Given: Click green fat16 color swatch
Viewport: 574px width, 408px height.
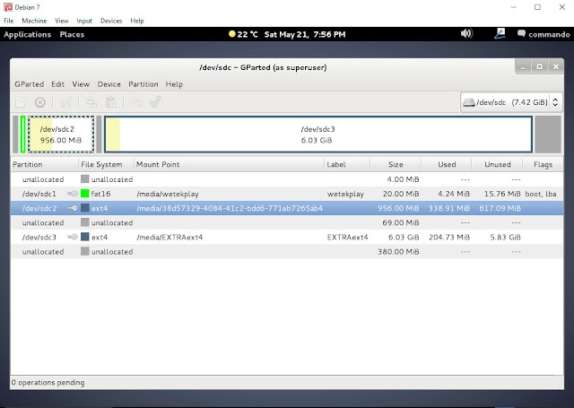Looking at the screenshot, I should click(x=85, y=193).
